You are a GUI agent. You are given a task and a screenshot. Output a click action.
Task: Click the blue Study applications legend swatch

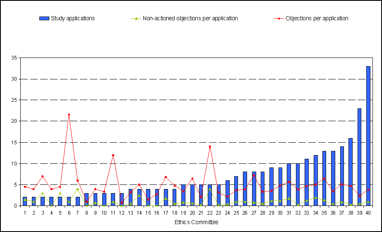click(44, 19)
